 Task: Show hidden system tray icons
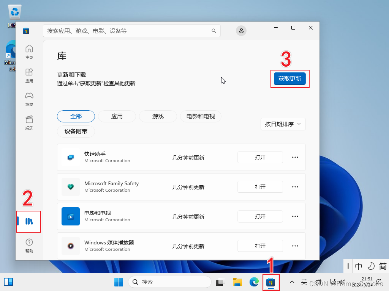(292, 282)
